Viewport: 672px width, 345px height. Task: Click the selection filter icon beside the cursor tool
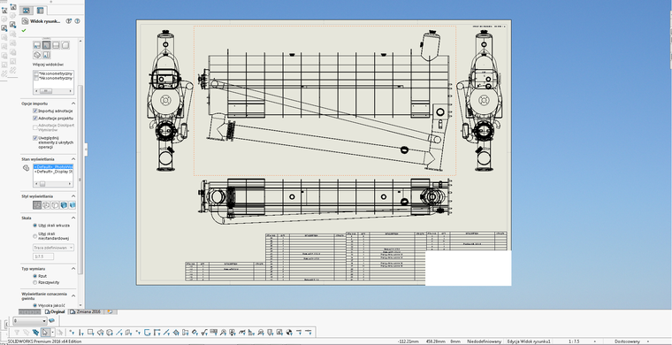coord(35,332)
